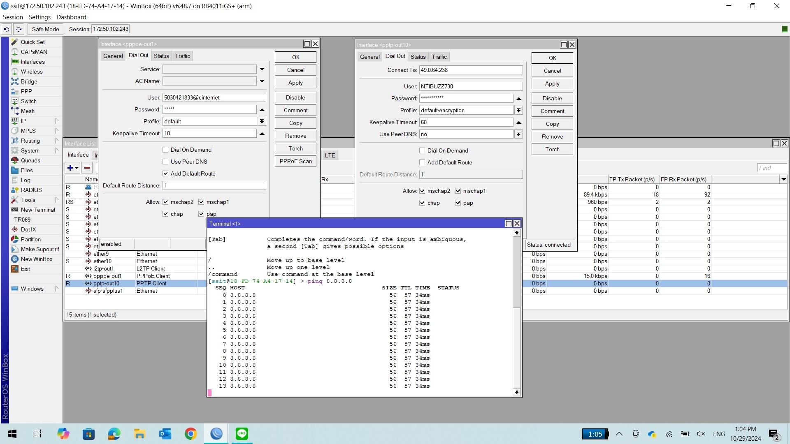Click the PPPoE Scan button
The height and width of the screenshot is (444, 790).
pos(295,161)
